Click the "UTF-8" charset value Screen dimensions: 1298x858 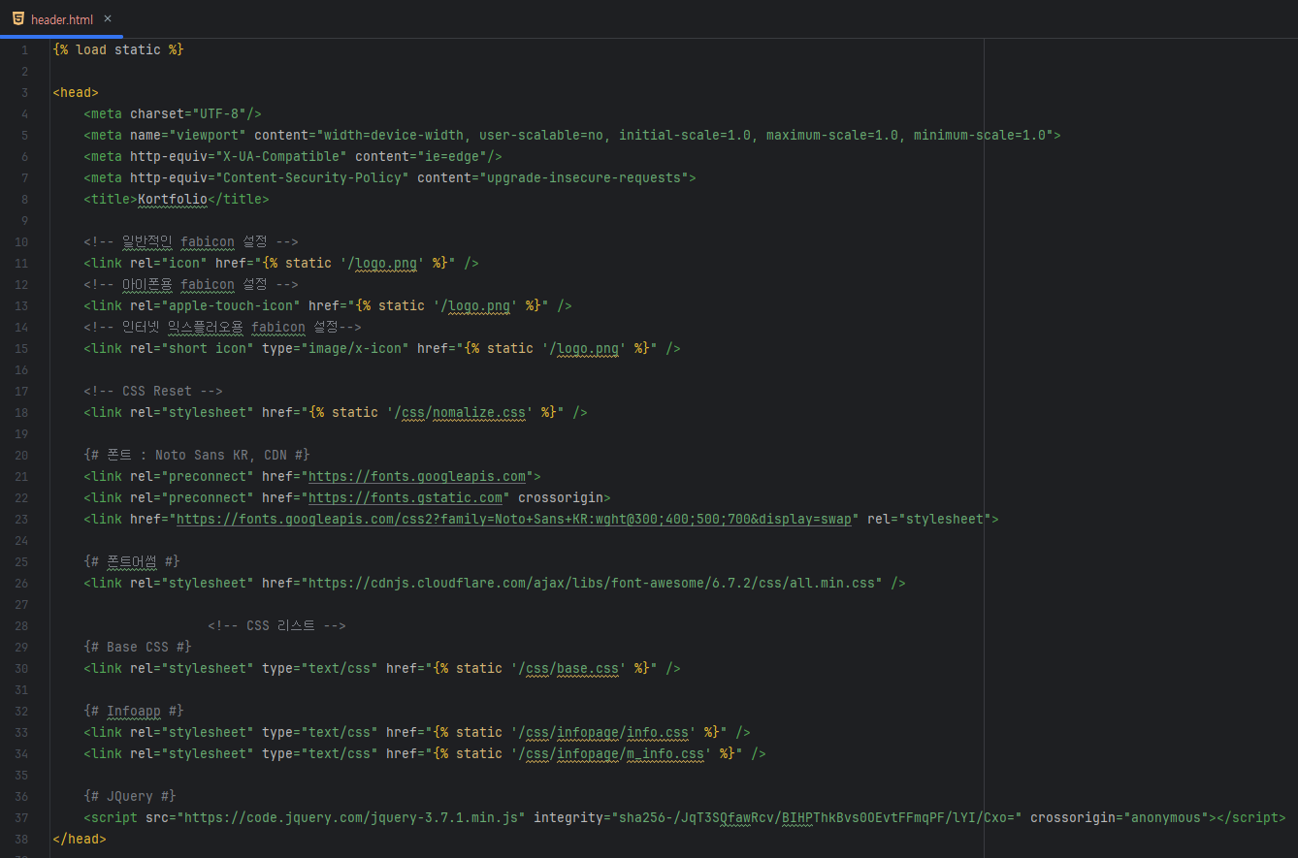219,113
